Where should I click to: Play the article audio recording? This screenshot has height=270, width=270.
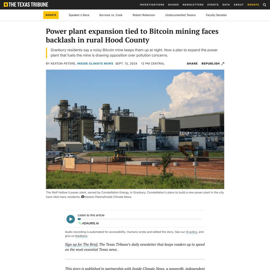click(70, 219)
